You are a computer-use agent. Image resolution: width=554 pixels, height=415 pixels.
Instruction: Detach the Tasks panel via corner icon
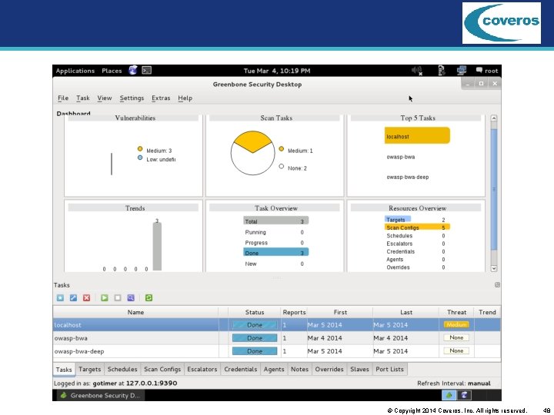point(497,285)
